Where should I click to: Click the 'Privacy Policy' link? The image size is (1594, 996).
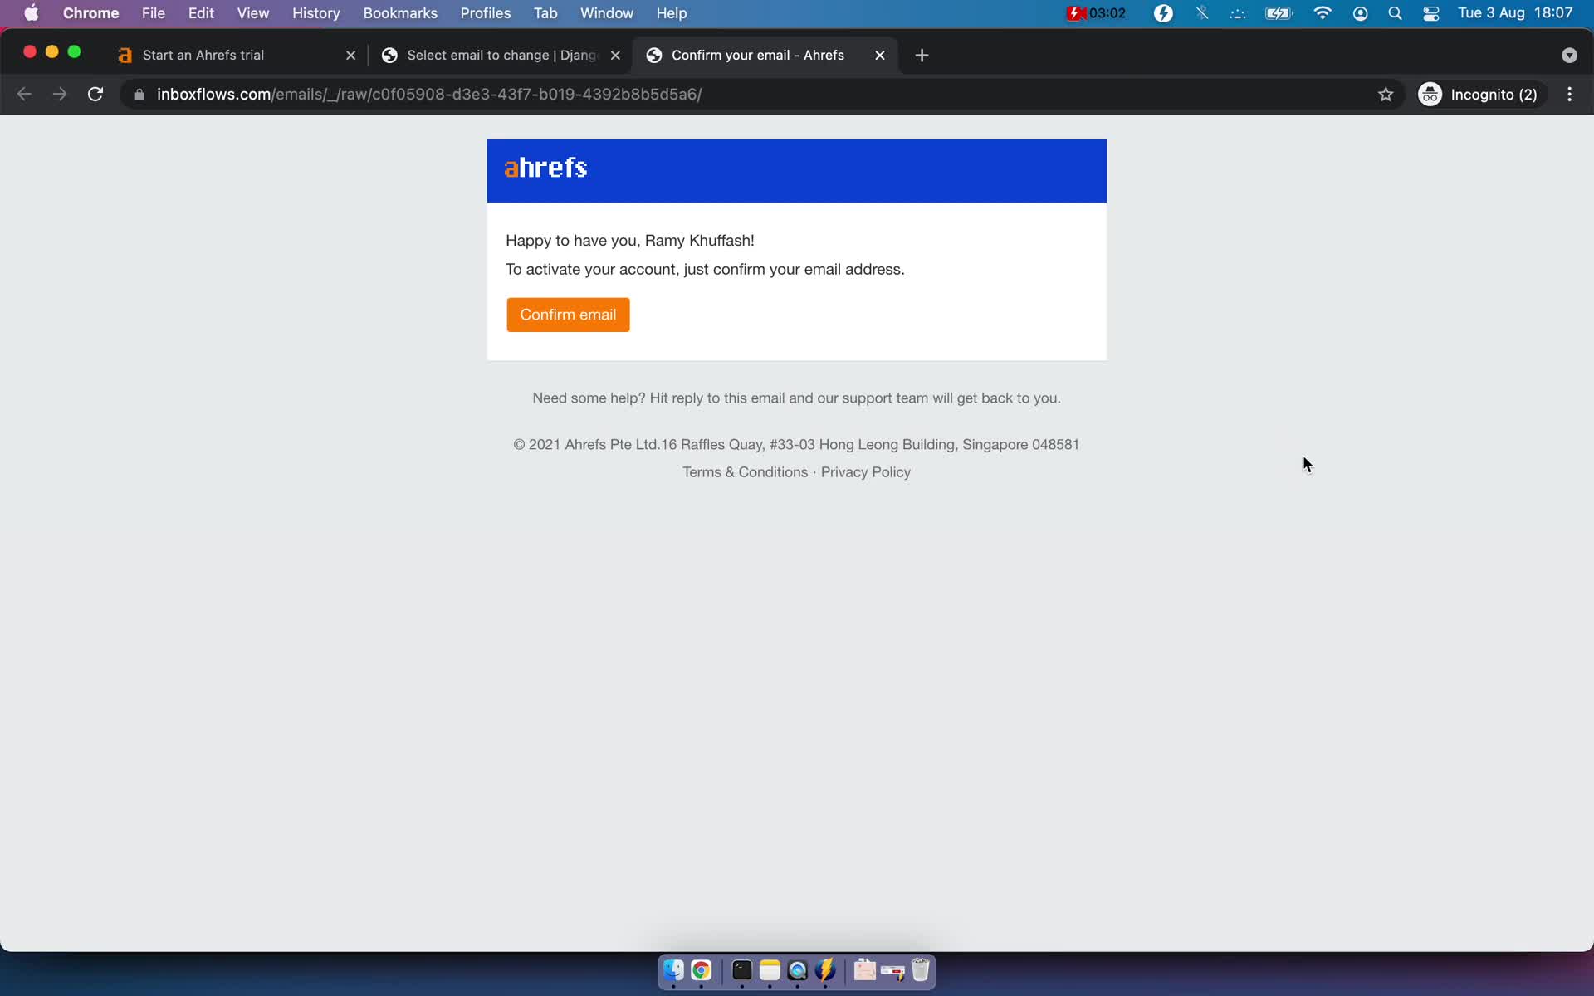point(865,471)
